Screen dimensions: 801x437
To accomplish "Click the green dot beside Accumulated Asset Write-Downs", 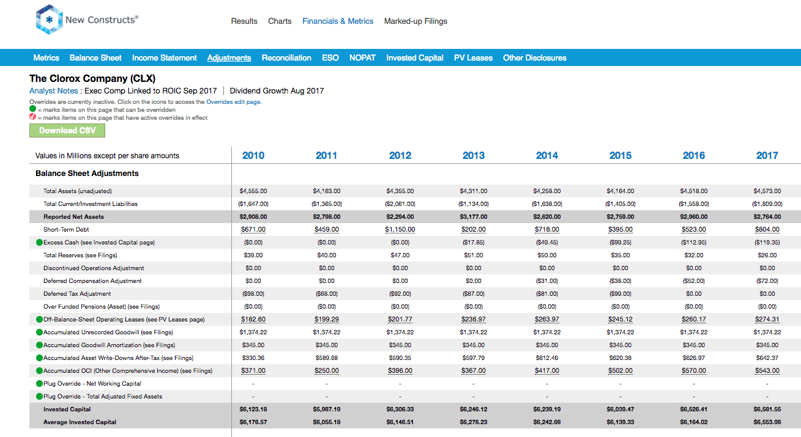I will [39, 358].
